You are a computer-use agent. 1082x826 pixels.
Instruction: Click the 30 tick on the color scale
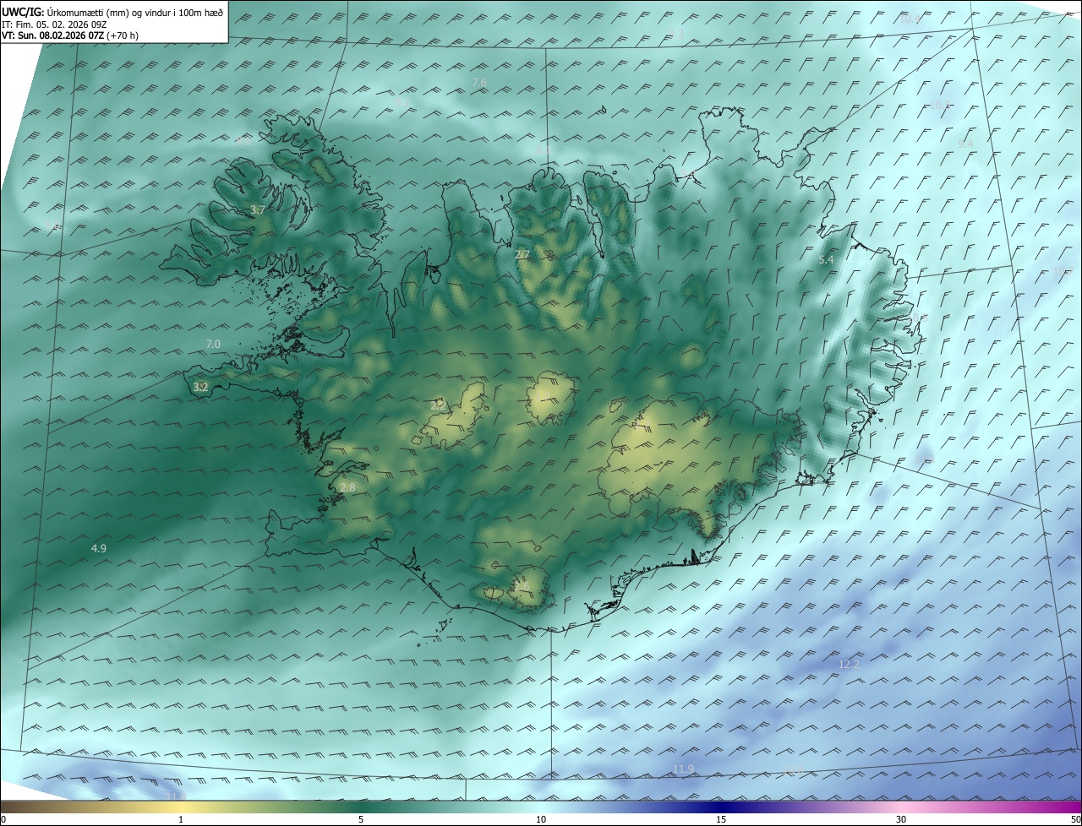click(x=901, y=819)
